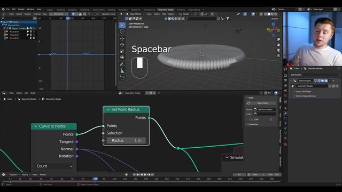
Task: Open the File menu
Action: pos(8,10)
